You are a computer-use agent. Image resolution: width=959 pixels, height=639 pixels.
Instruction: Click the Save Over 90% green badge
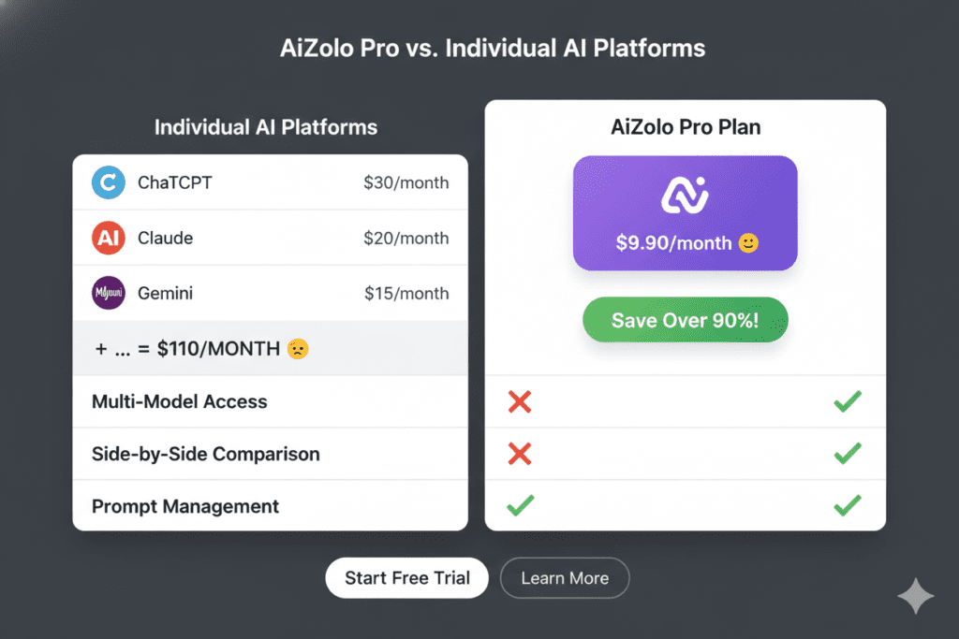[685, 319]
